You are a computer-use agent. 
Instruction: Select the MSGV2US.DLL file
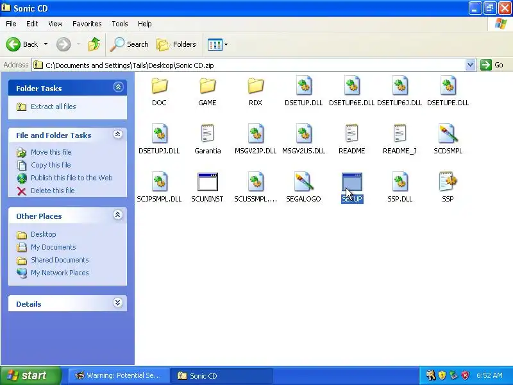point(303,139)
